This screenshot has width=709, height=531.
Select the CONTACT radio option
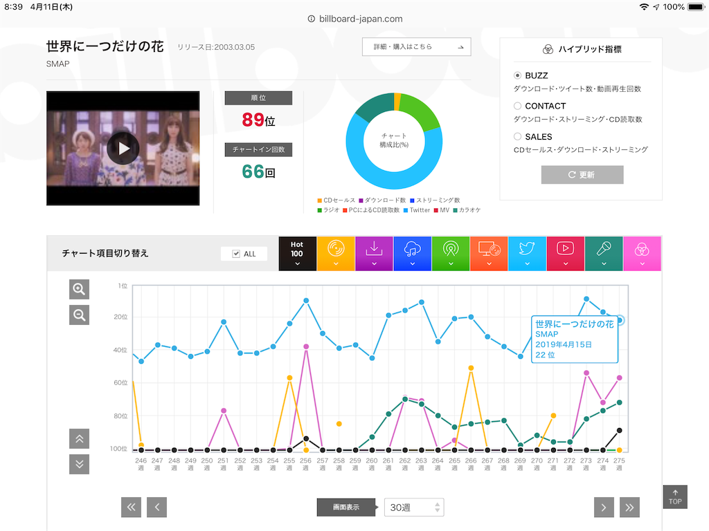pyautogui.click(x=517, y=106)
